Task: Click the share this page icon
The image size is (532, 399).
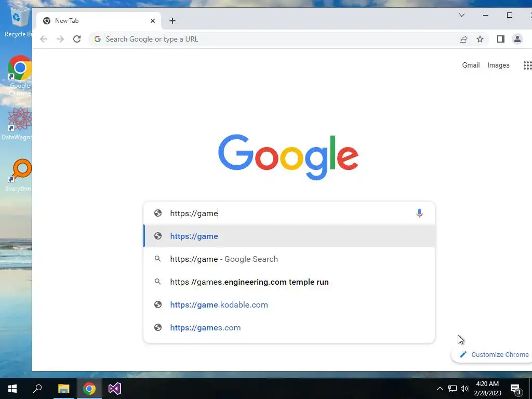Action: (x=463, y=39)
